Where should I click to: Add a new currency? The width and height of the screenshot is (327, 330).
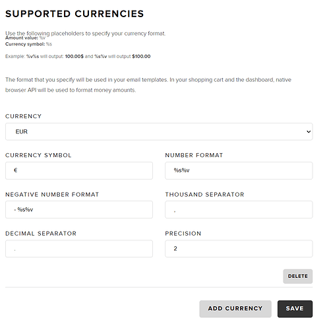pos(235,309)
